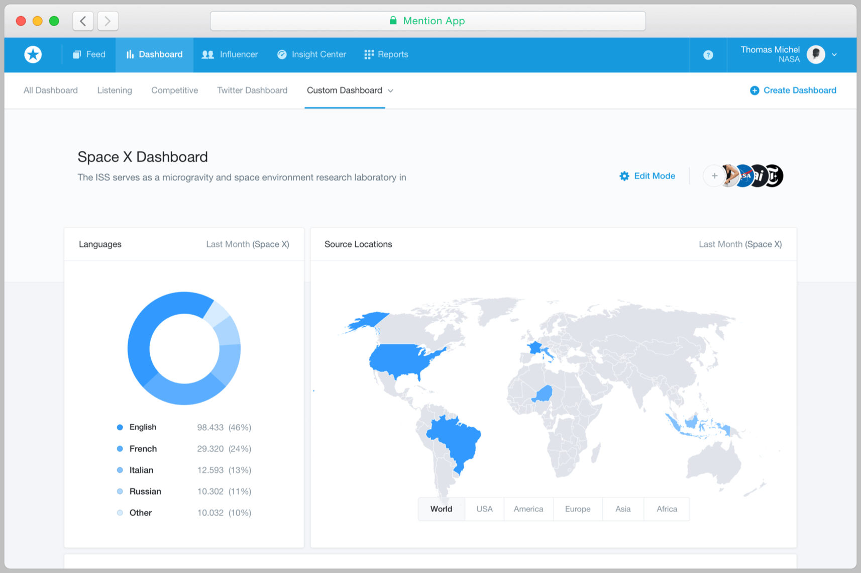
Task: Click the NASA logo avatar
Action: tap(744, 176)
